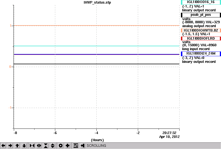The height and width of the screenshot is (149, 221).
Task: Click the -4 hour axis tick label
Action: pyautogui.click(x=96, y=133)
